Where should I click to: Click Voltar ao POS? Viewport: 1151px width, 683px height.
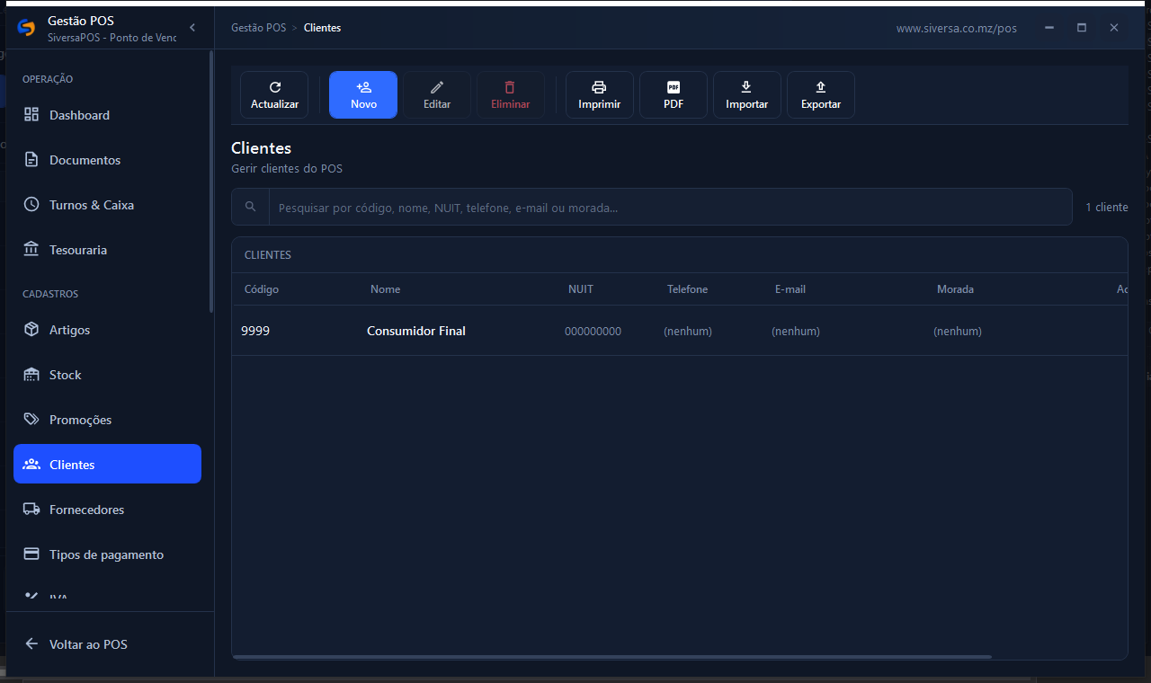tap(107, 644)
